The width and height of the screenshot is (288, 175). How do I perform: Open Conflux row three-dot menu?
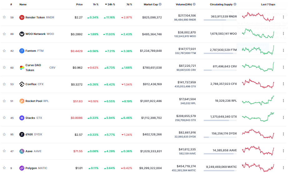coord(283,84)
